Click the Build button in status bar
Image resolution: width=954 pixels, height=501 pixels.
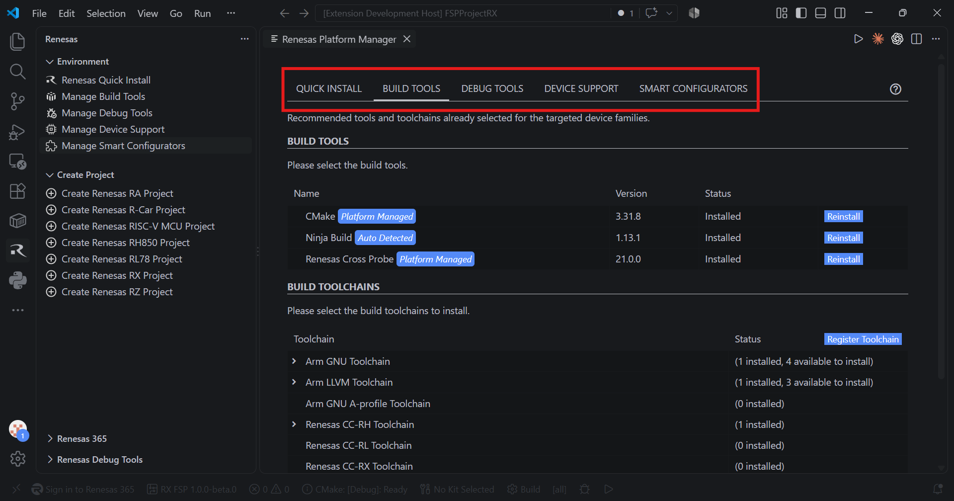pos(524,489)
